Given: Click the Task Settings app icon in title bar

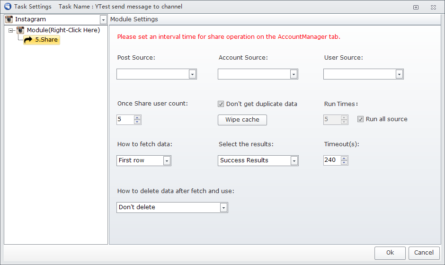Looking at the screenshot, I should [8, 7].
